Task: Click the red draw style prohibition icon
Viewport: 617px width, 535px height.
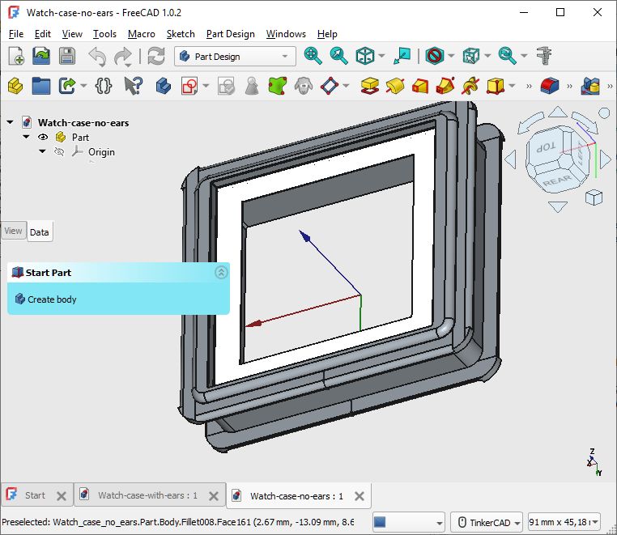Action: pyautogui.click(x=435, y=56)
